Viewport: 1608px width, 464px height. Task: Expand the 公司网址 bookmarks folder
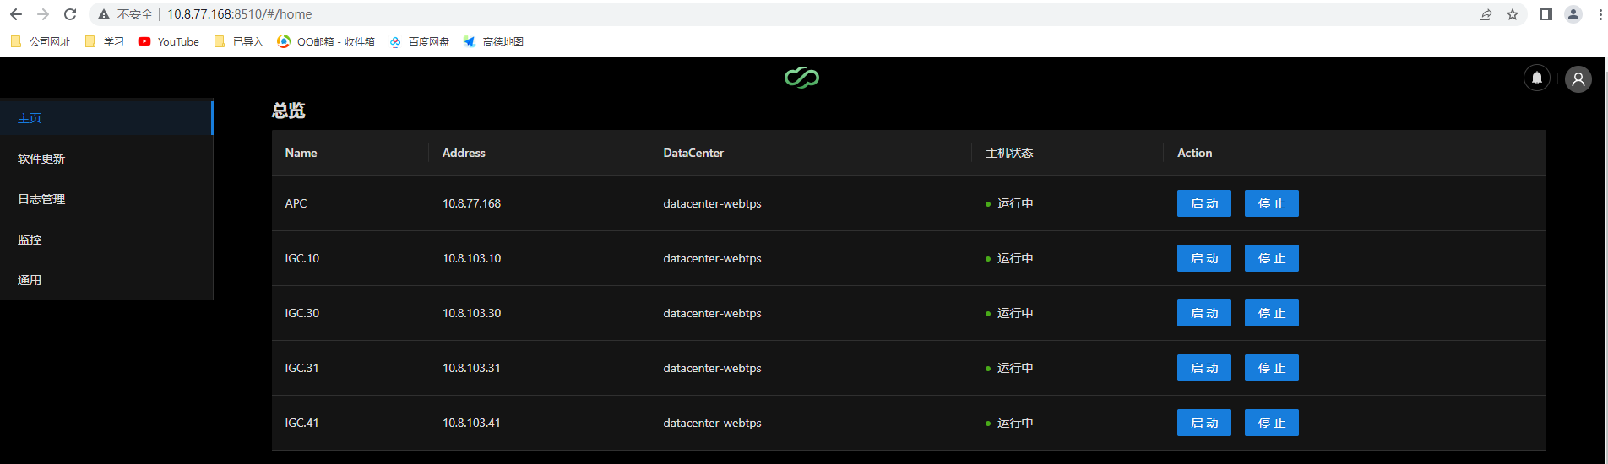click(41, 41)
